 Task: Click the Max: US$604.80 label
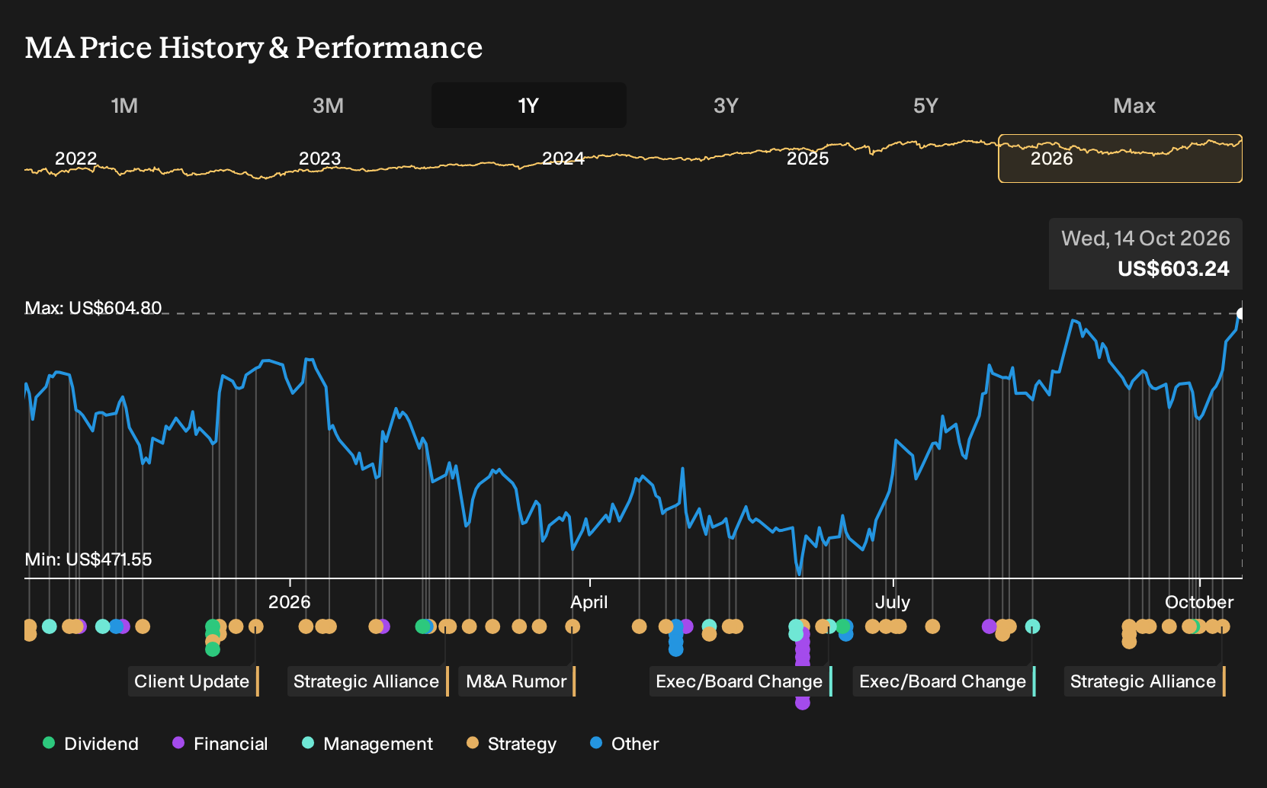(93, 308)
